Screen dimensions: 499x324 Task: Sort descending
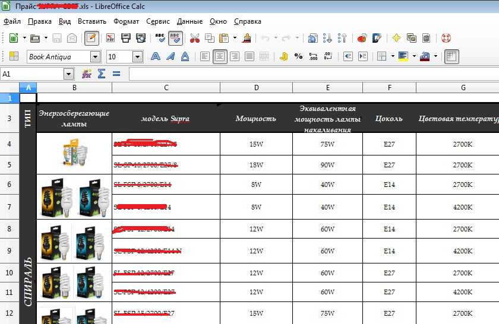[x=342, y=39]
